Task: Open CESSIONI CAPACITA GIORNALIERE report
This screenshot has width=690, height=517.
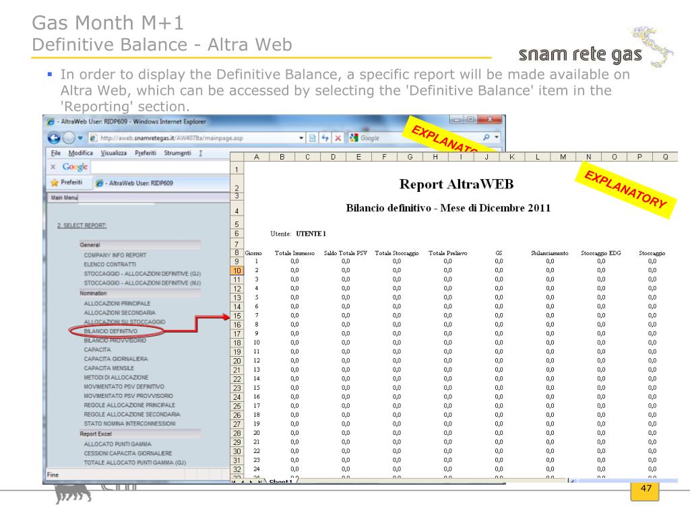Action: tap(127, 453)
